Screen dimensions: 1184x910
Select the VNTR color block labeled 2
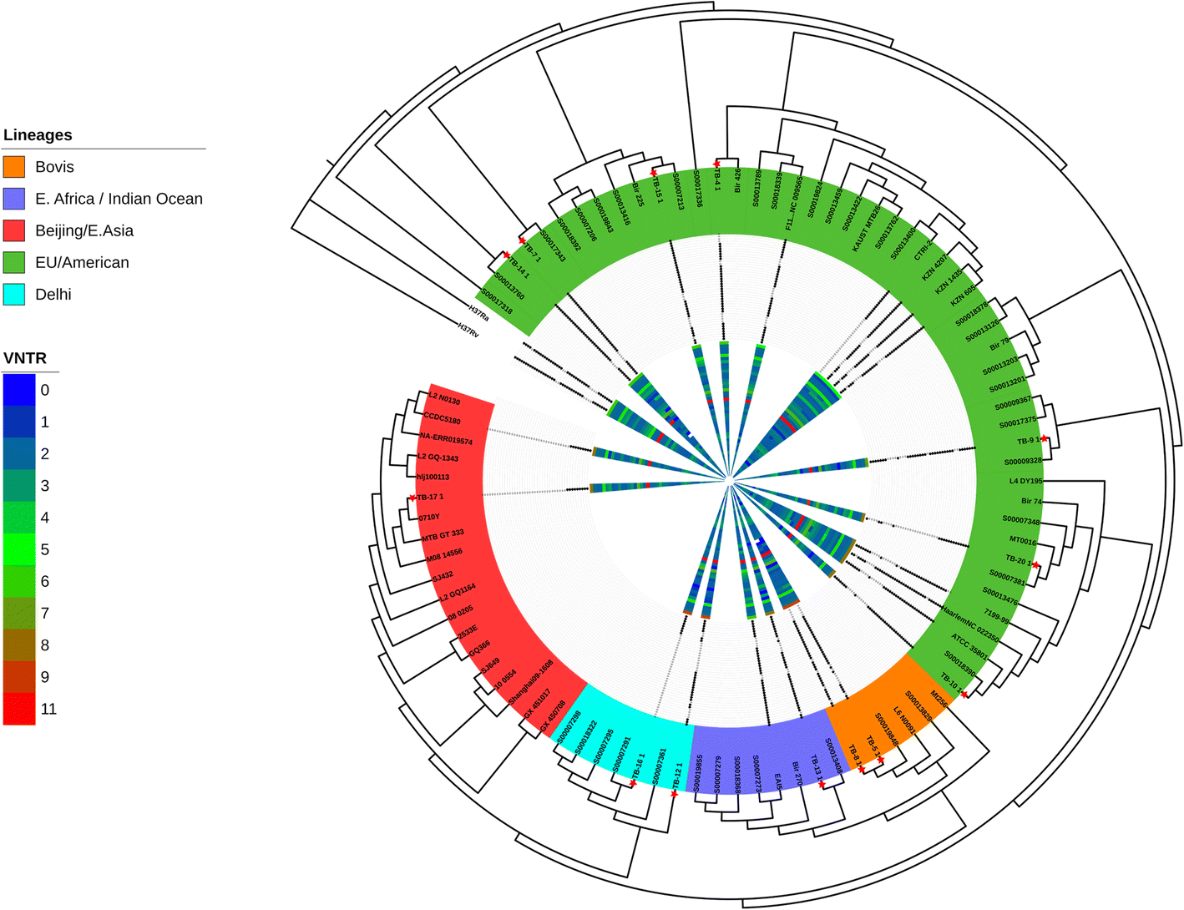click(19, 453)
